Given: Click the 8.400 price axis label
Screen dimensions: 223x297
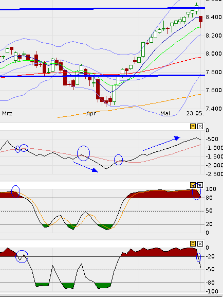Looking at the screenshot, I should 214,17.
